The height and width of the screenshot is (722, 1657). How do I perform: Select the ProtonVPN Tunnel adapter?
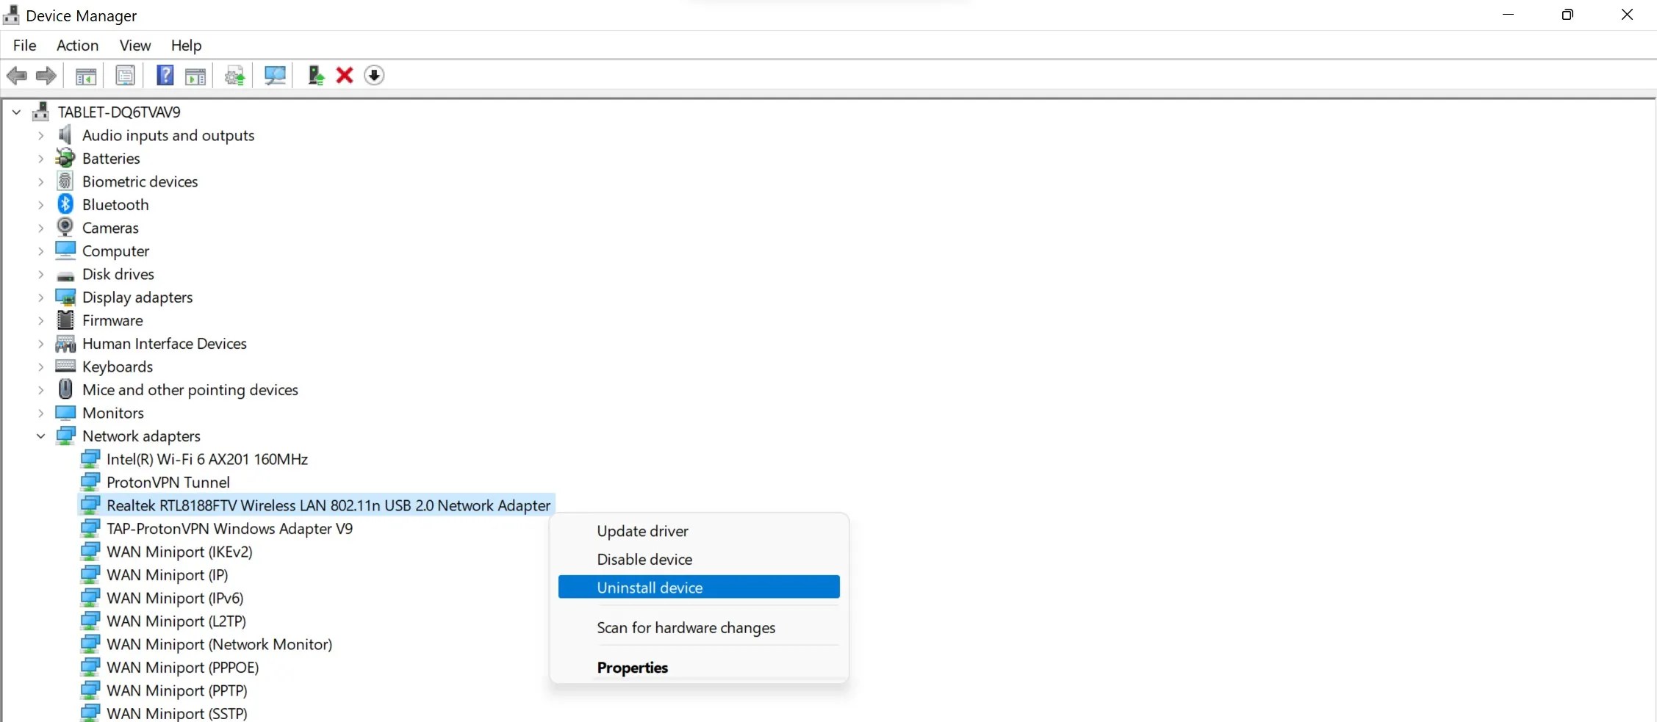click(168, 483)
